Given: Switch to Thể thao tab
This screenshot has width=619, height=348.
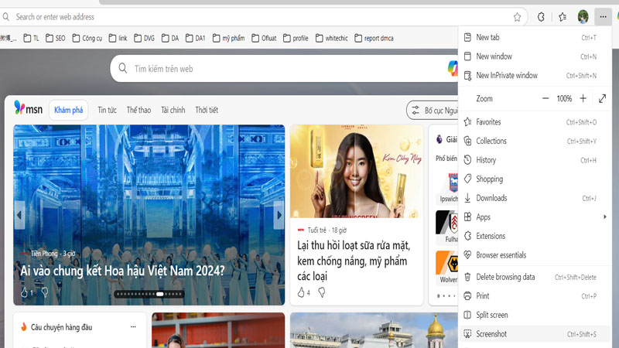Looking at the screenshot, I should coord(139,110).
